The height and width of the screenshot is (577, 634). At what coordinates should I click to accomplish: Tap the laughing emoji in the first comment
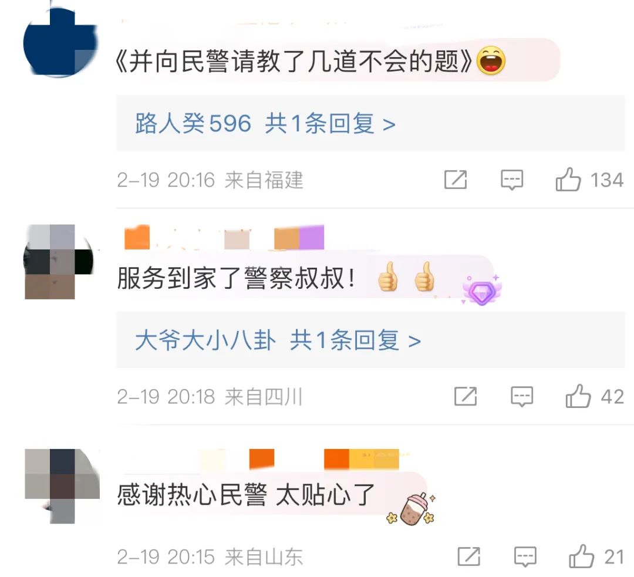coord(491,60)
